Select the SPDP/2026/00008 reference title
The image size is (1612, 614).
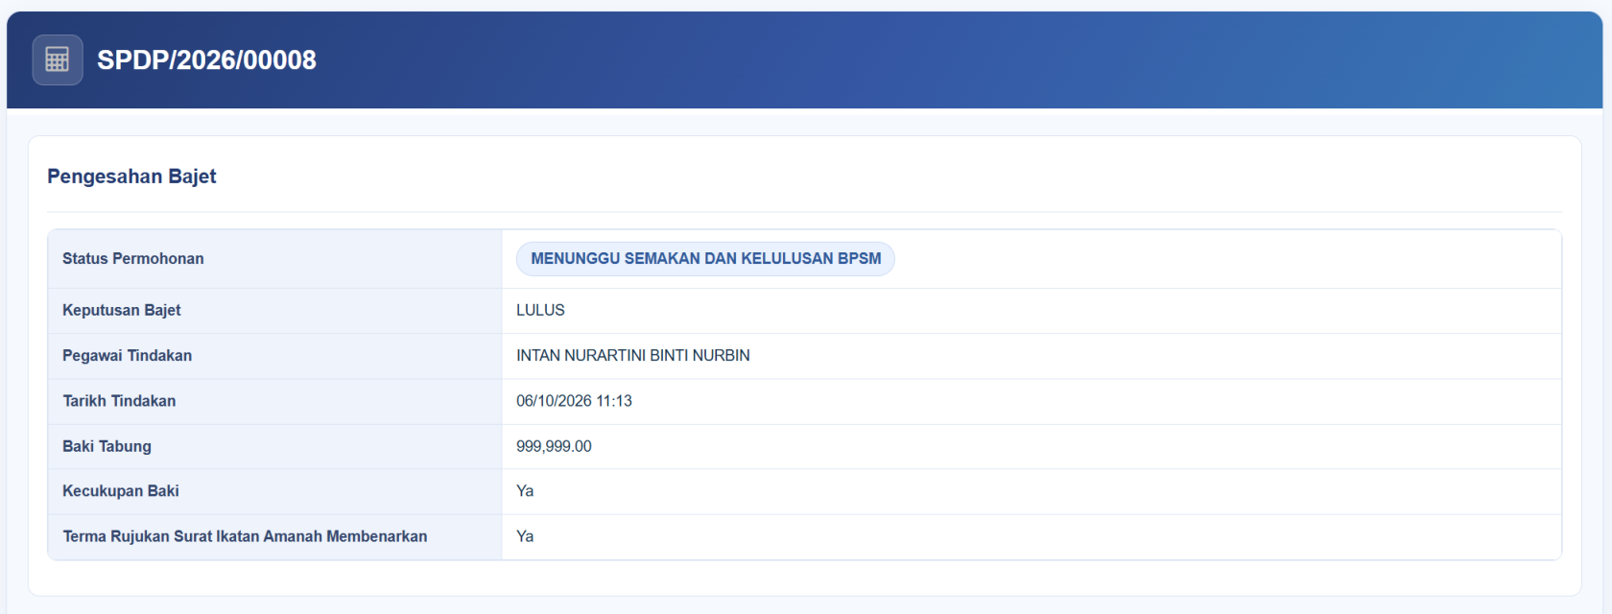206,59
